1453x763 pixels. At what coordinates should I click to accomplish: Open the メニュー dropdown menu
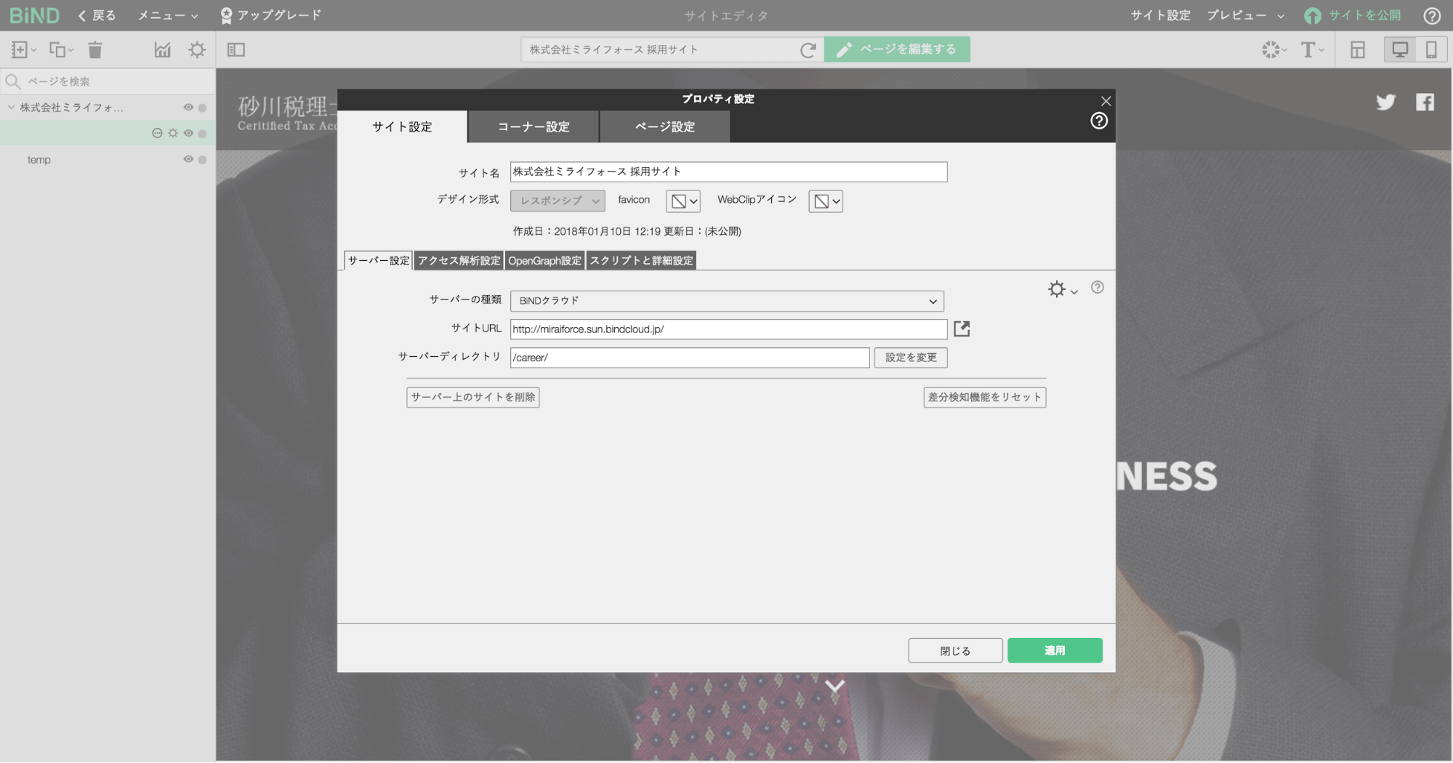point(167,15)
